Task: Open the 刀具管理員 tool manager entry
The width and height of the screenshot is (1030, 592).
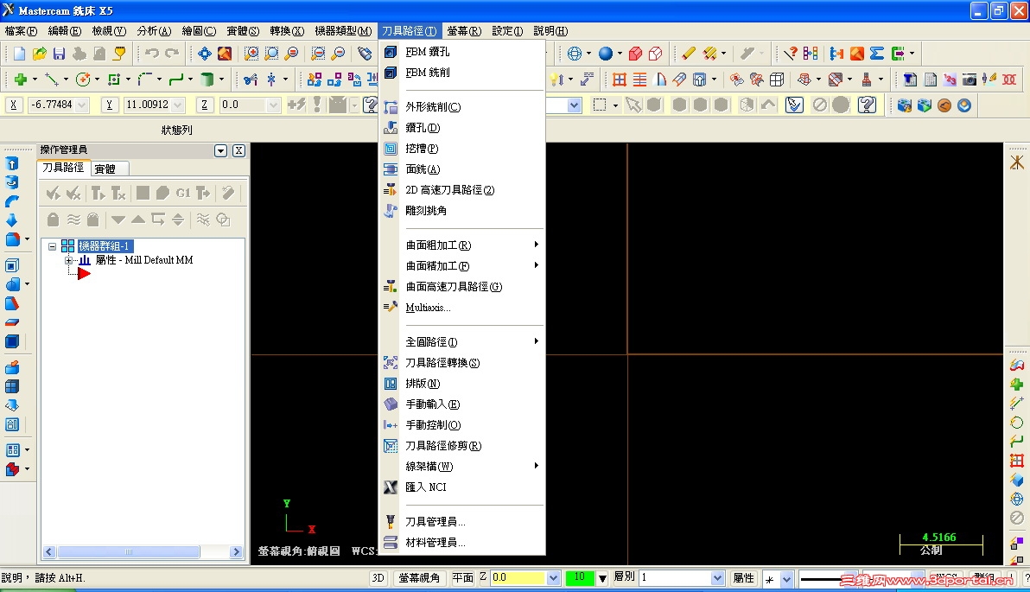Action: point(462,522)
